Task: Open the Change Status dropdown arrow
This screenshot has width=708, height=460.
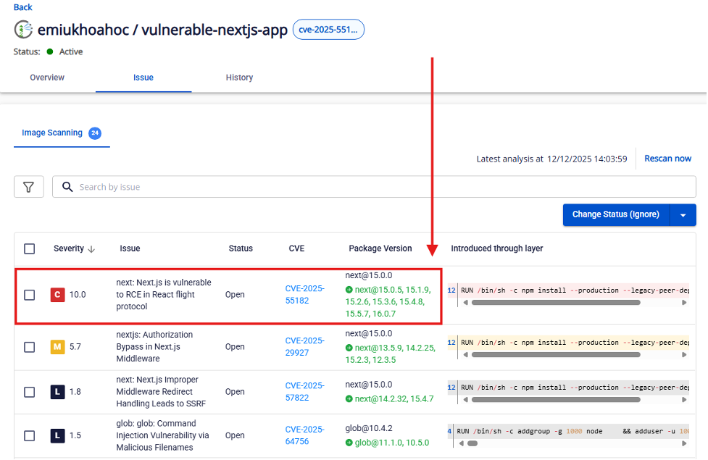Action: tap(683, 214)
